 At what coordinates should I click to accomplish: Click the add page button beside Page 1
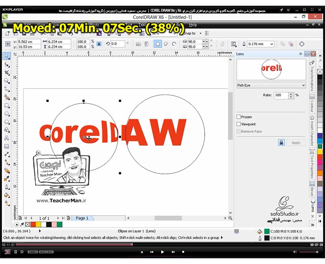click(68, 218)
